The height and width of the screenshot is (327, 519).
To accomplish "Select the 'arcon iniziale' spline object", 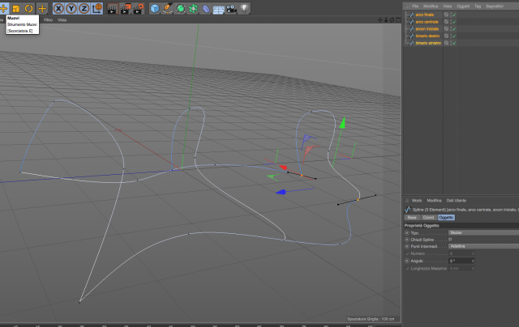I will pyautogui.click(x=427, y=29).
